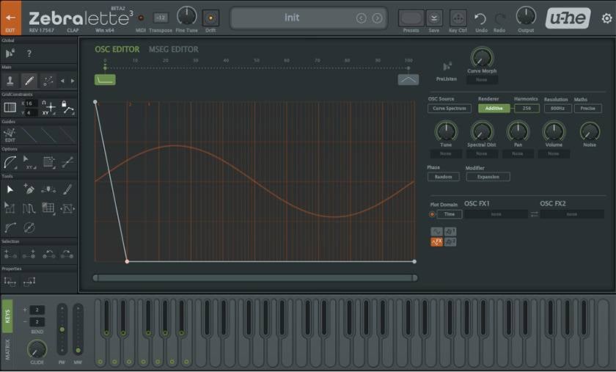
Task: Open the MATRIX tab at bottom left
Action: point(7,349)
